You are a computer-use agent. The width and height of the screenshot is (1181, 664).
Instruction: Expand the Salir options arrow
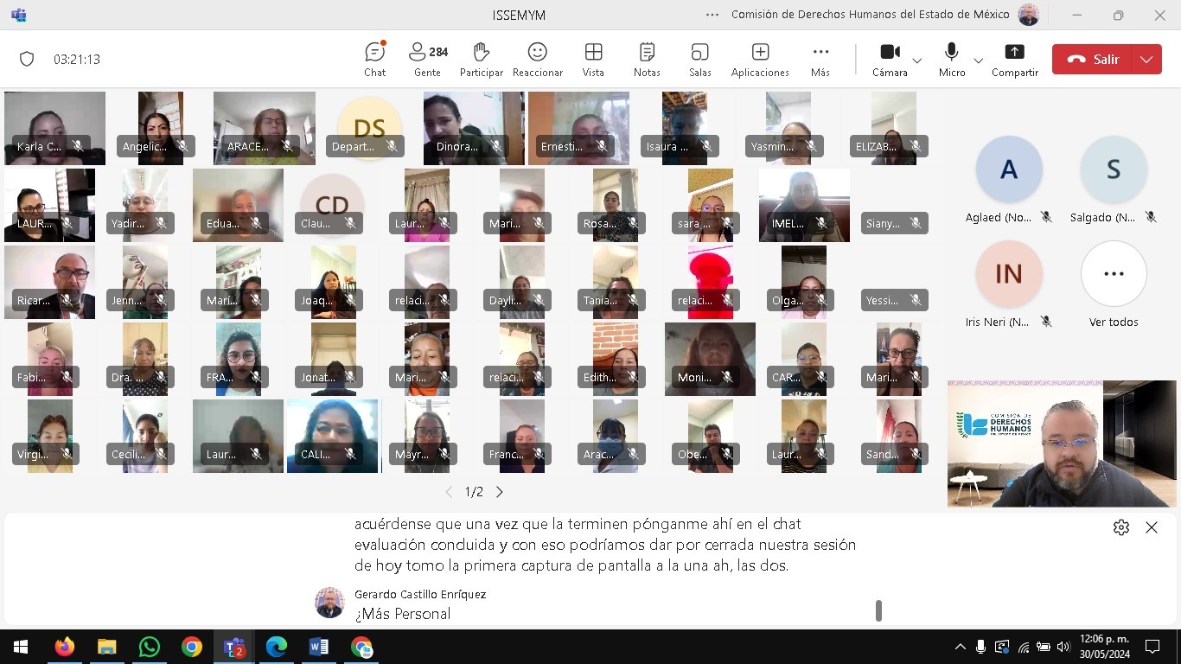coord(1146,60)
